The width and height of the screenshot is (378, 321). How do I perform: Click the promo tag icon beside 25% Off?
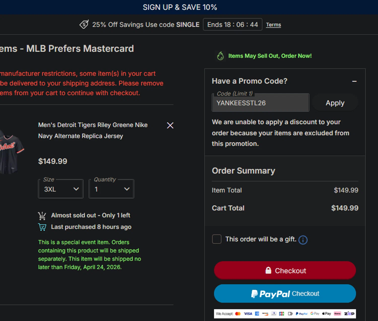pos(84,24)
